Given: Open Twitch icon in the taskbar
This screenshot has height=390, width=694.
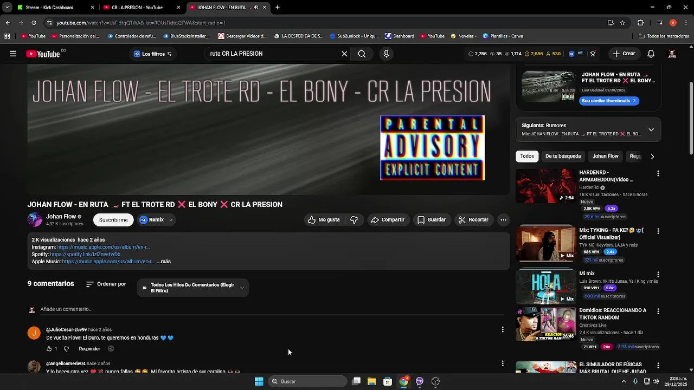Looking at the screenshot, I should [x=420, y=381].
